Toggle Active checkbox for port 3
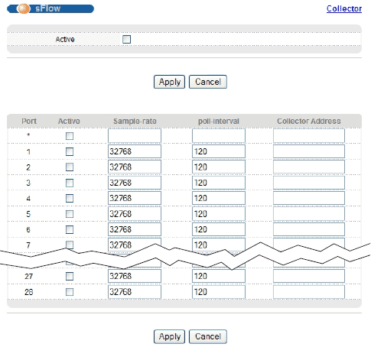This screenshot has height=347, width=371. point(70,183)
